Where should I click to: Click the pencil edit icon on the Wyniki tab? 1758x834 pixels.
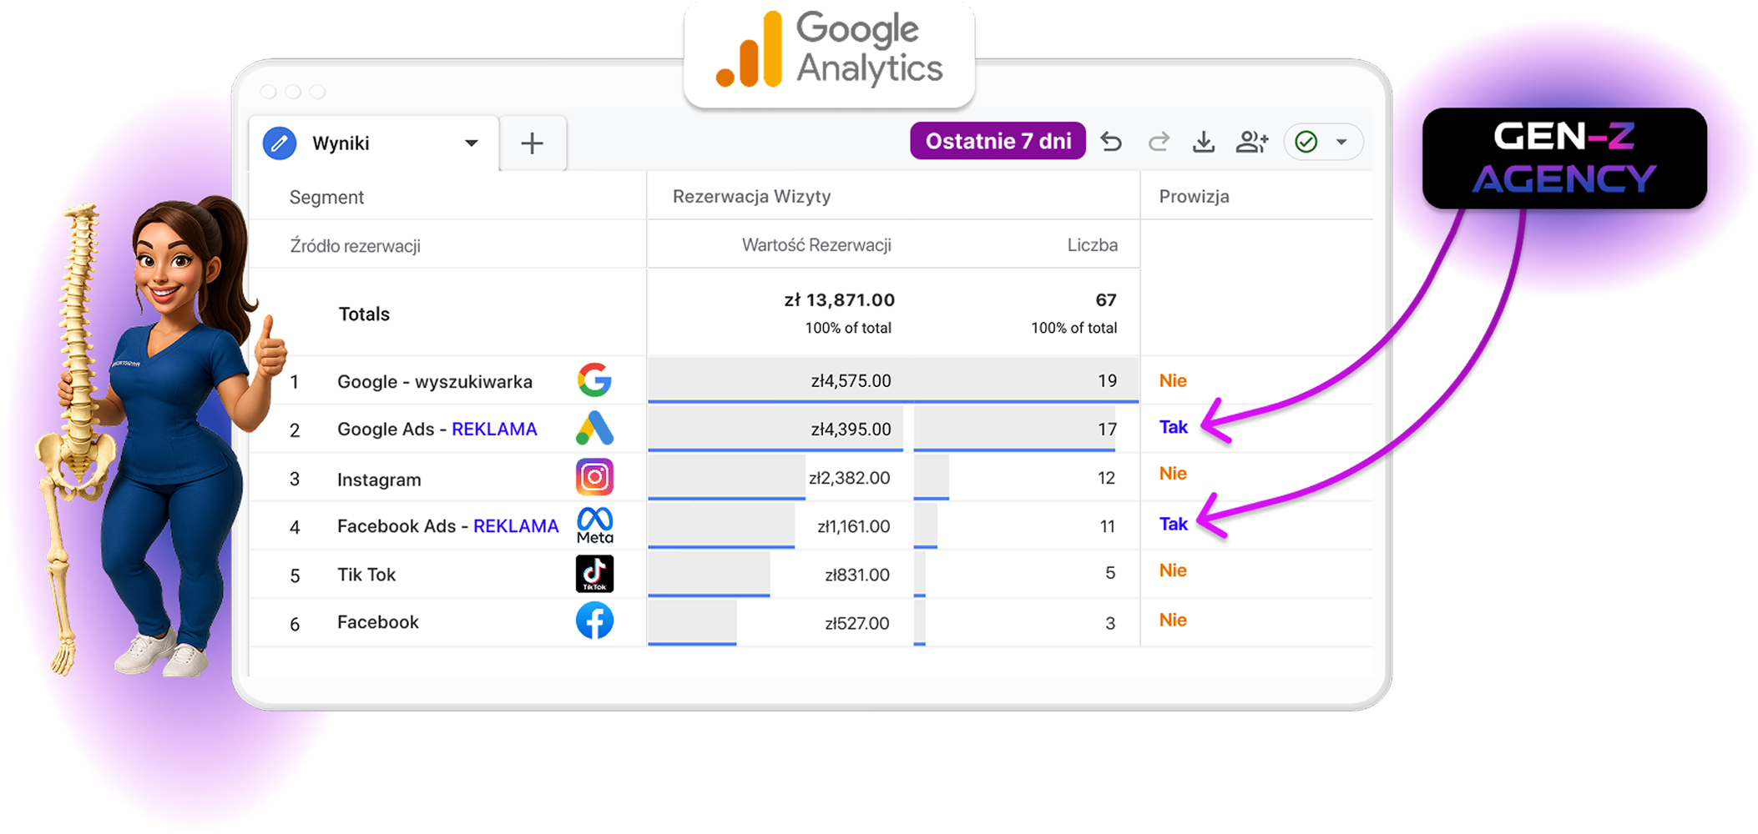point(280,142)
